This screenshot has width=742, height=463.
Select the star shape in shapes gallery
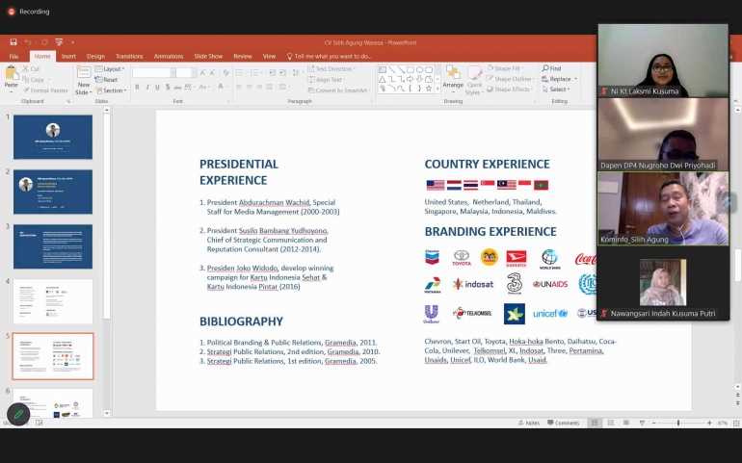428,89
